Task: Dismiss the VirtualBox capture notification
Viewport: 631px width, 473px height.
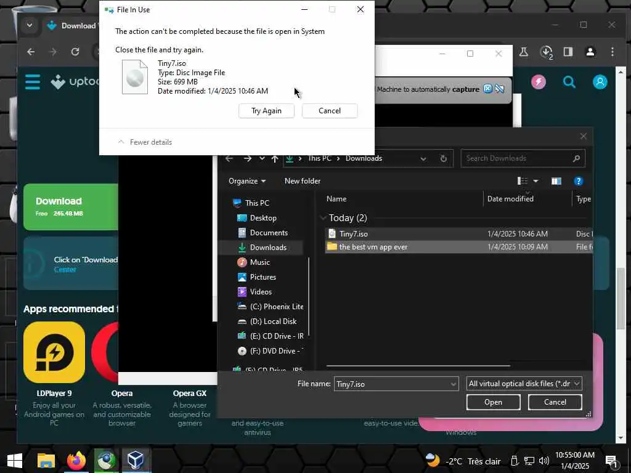Action: 487,89
